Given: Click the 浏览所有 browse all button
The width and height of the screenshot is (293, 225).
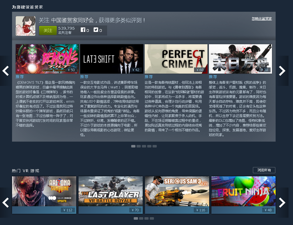Looking at the screenshot, I should (264, 170).
